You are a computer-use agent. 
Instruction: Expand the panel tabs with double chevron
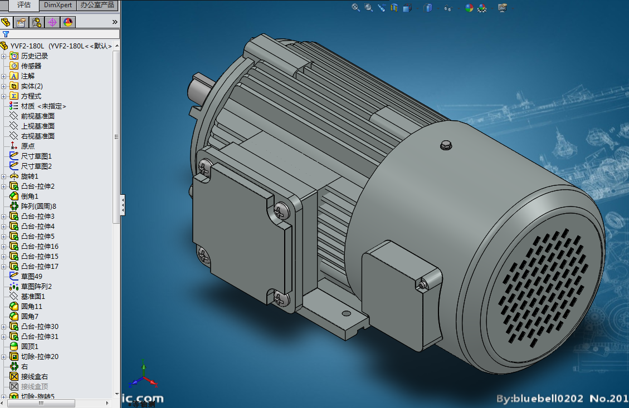[x=115, y=22]
